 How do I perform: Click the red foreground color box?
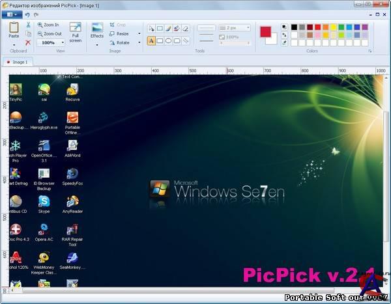point(266,31)
